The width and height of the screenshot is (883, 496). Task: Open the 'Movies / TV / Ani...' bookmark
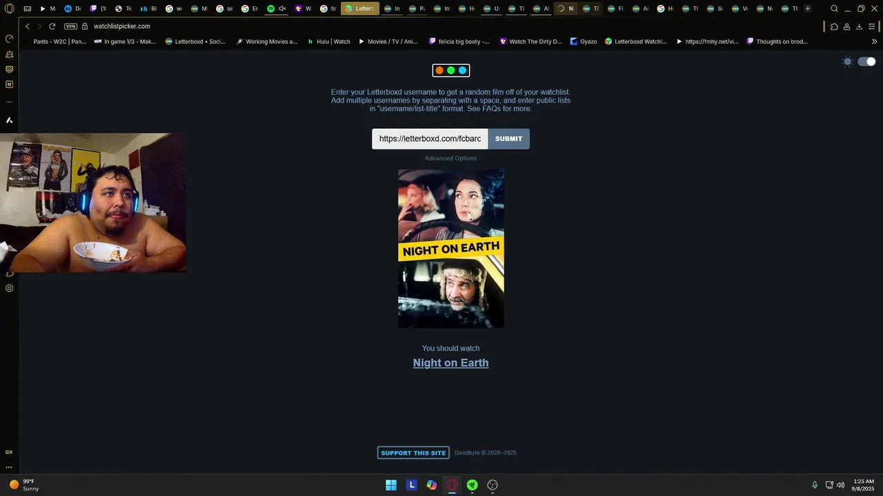(388, 41)
